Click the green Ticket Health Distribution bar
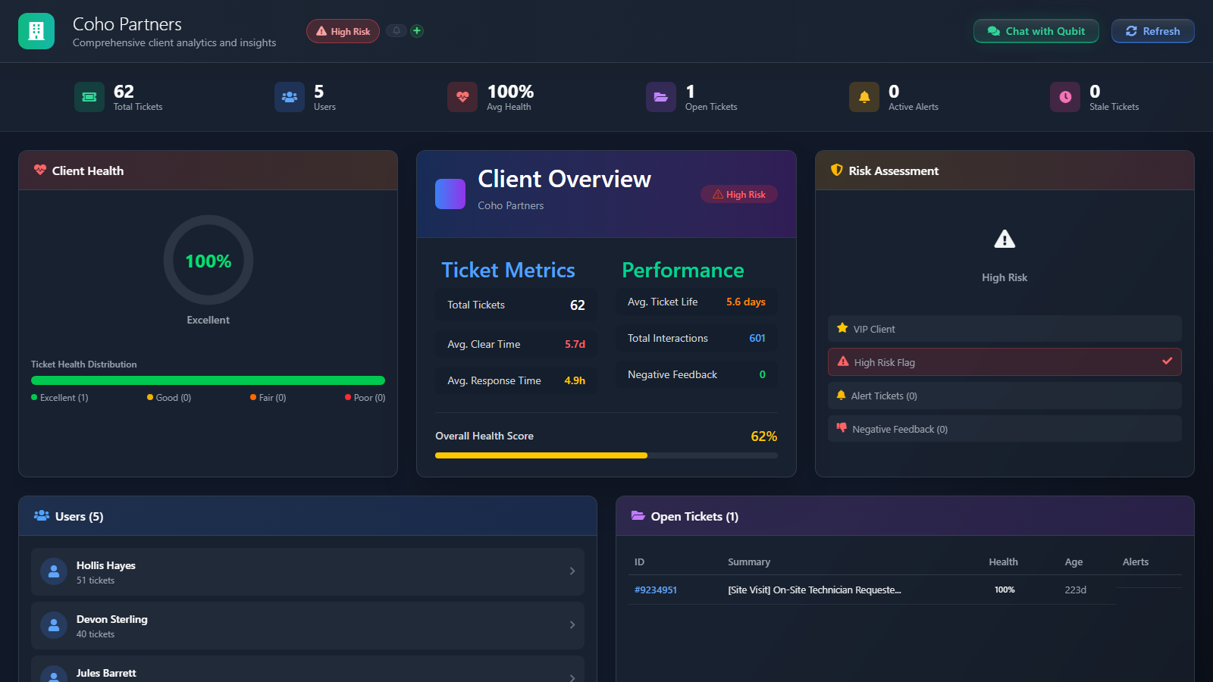 (208, 380)
